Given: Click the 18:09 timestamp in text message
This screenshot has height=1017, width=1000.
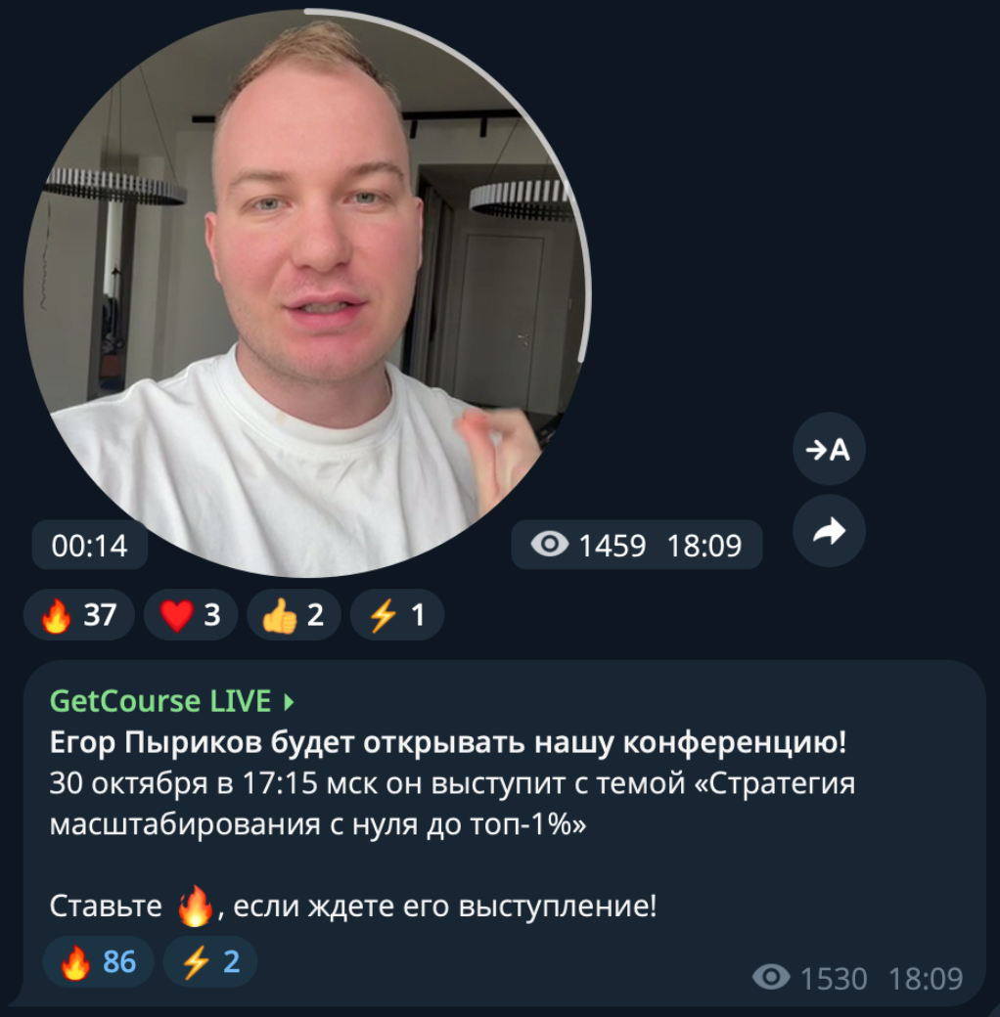Looking at the screenshot, I should [x=926, y=979].
